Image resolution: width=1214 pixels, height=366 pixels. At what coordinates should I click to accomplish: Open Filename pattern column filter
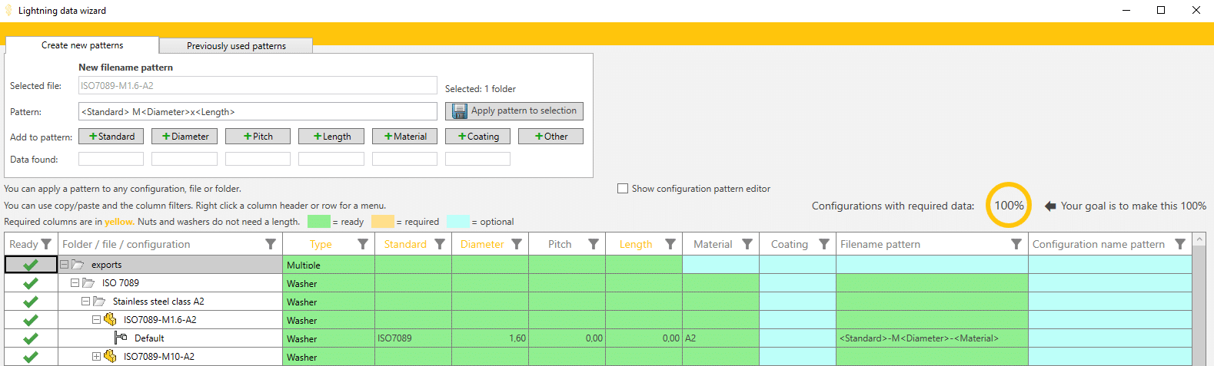coord(1016,244)
